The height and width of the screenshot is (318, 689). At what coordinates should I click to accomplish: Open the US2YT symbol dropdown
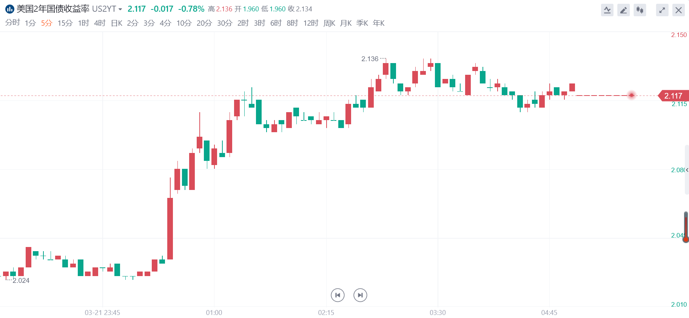(120, 9)
